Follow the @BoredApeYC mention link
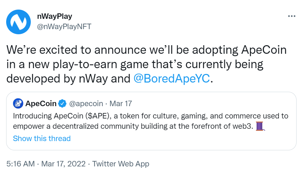Image resolution: width=301 pixels, height=176 pixels. tap(172, 78)
